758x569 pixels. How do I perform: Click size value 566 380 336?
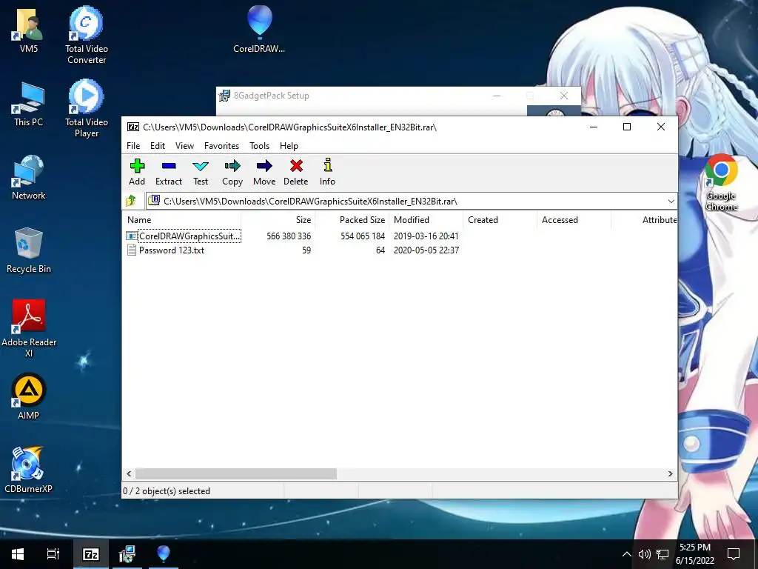pos(289,236)
